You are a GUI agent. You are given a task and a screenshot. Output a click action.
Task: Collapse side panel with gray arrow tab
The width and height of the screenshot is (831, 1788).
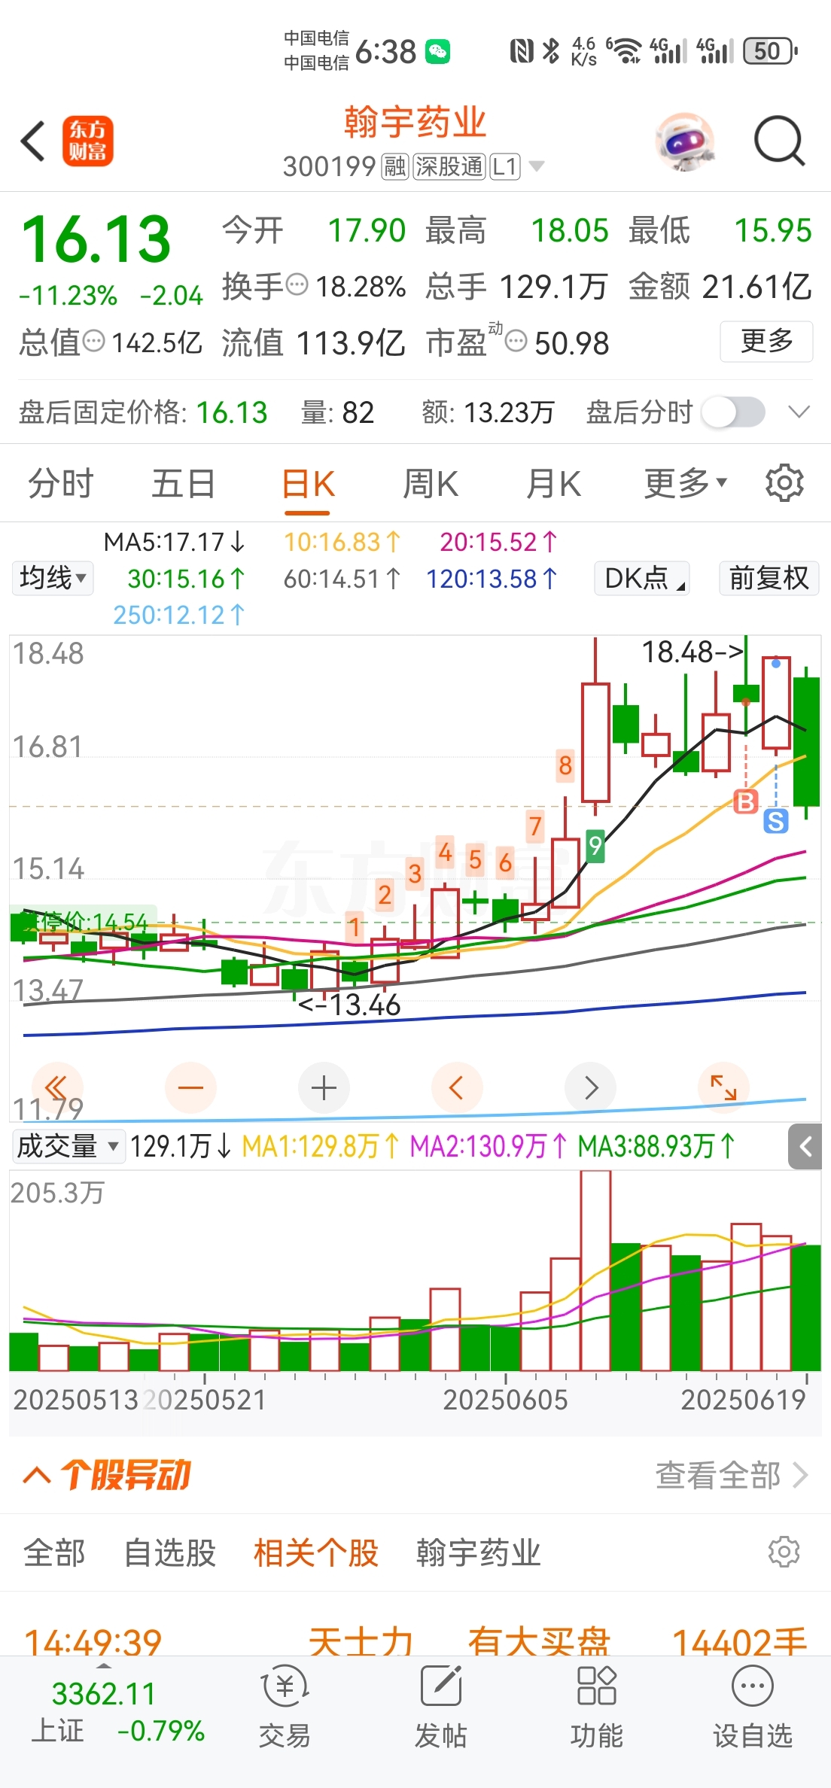805,1147
